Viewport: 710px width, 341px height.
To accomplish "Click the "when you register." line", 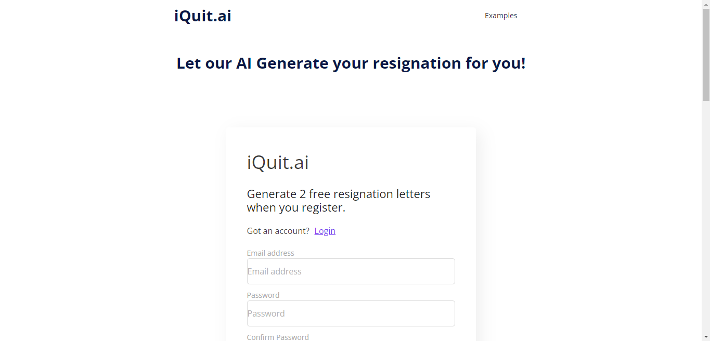I will tap(296, 207).
